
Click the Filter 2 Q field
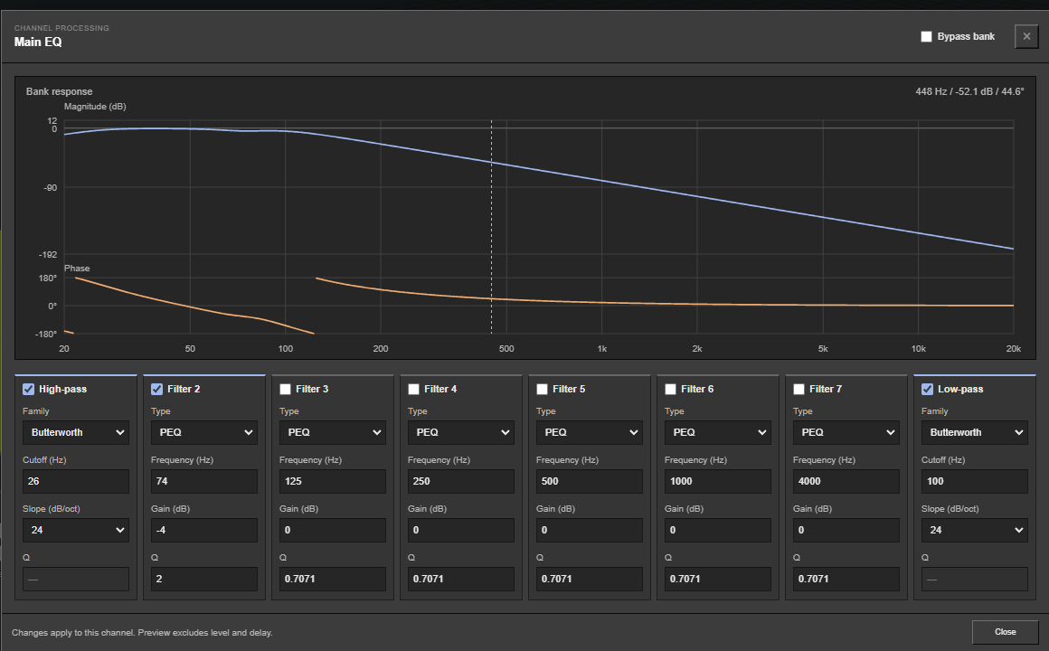(x=204, y=579)
